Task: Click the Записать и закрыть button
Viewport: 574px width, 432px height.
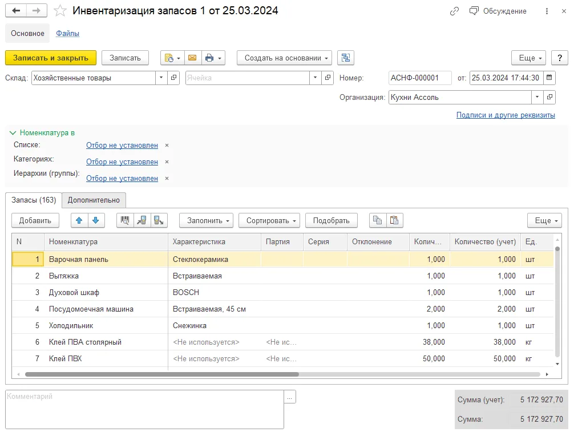Action: [51, 58]
